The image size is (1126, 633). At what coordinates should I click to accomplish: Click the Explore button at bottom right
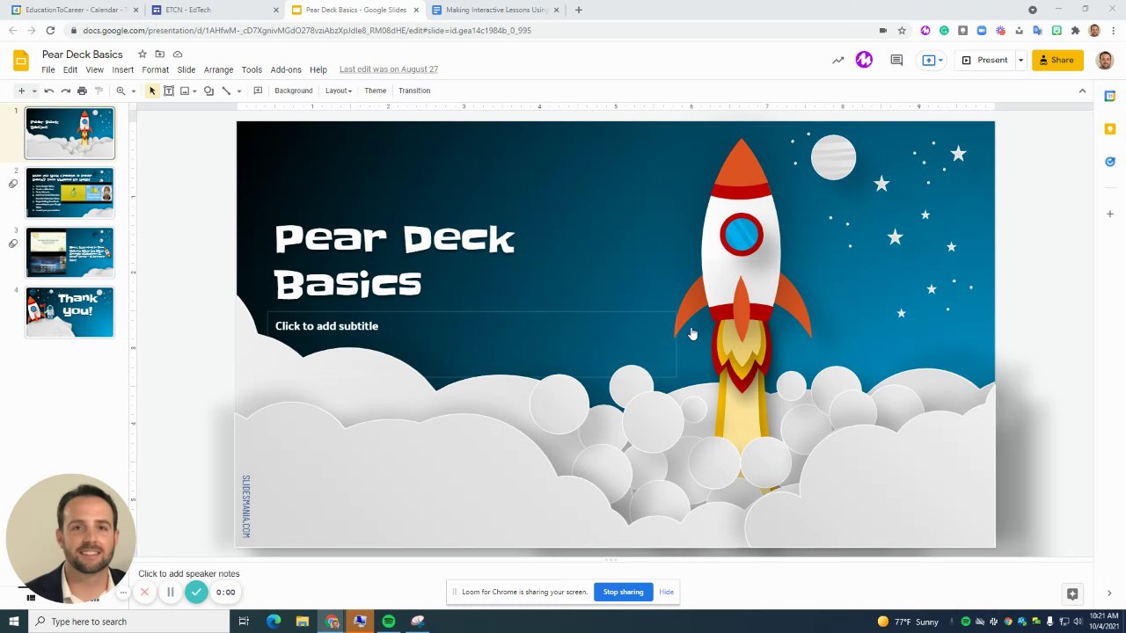[x=1072, y=593]
